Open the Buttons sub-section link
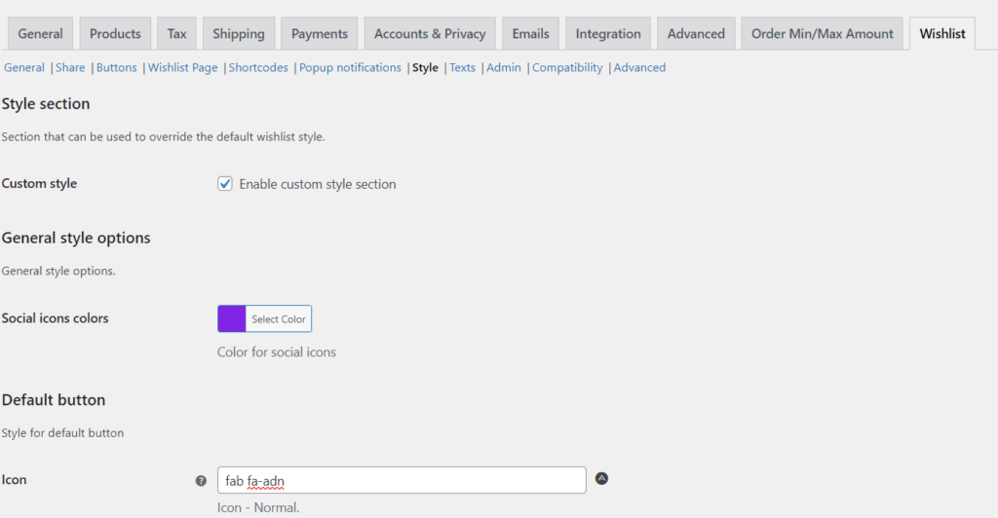This screenshot has height=518, width=998. [116, 67]
